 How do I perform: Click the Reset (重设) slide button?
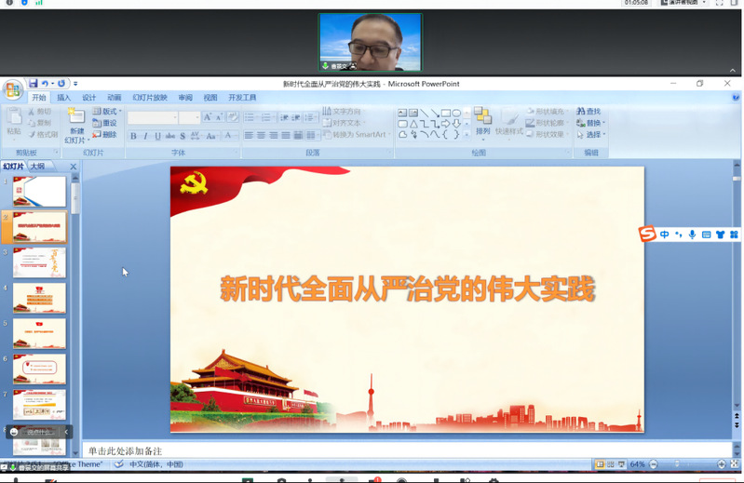point(104,123)
